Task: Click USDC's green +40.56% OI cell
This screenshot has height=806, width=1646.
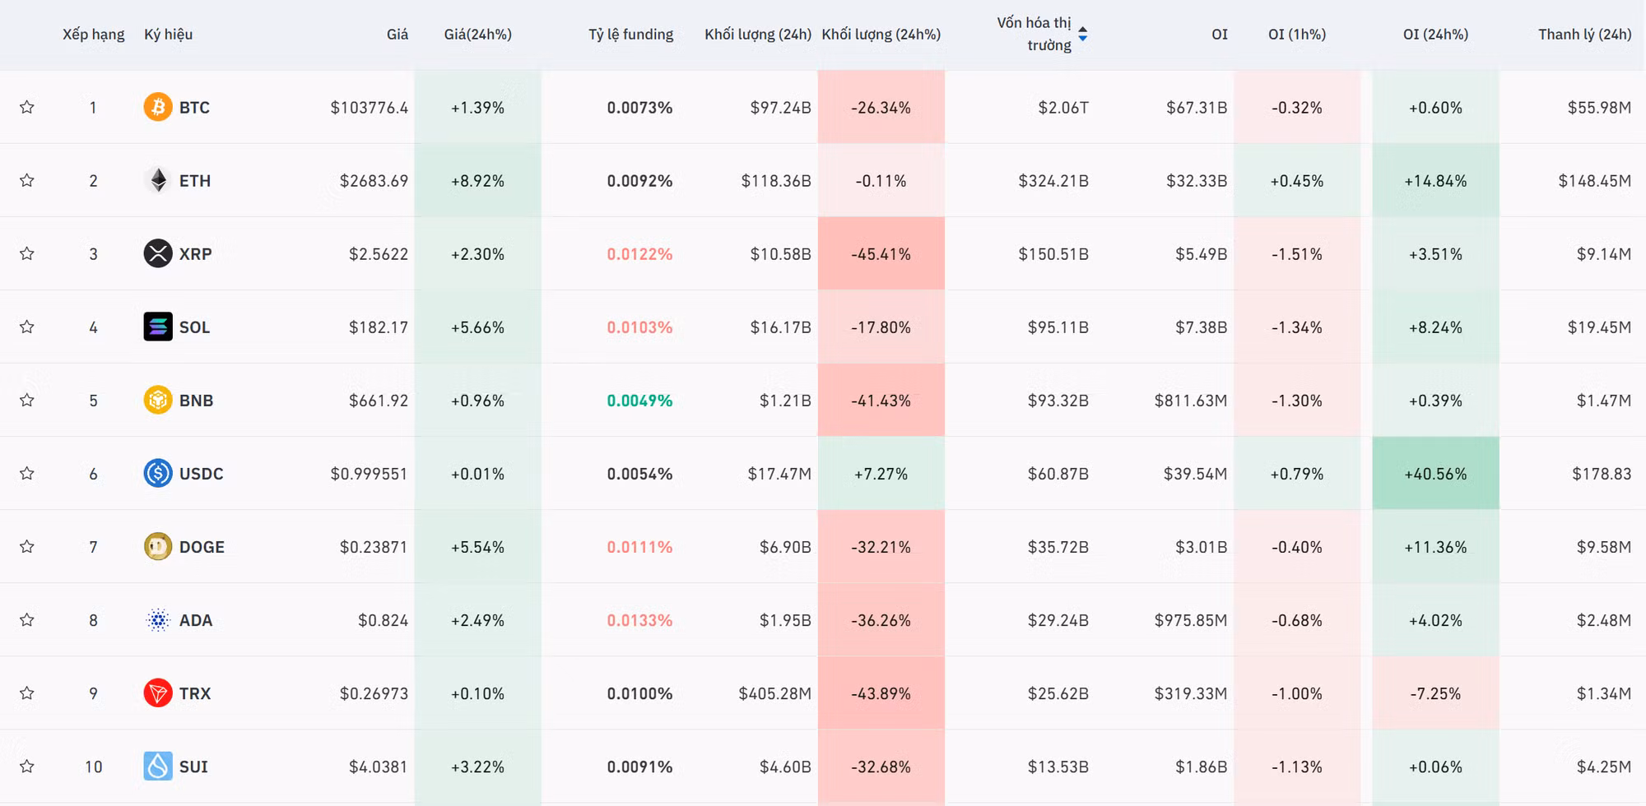Action: [1435, 474]
